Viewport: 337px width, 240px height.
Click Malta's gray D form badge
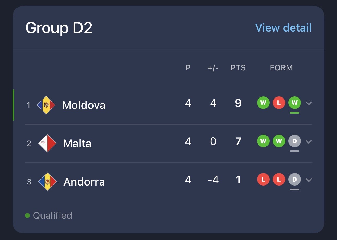(294, 141)
